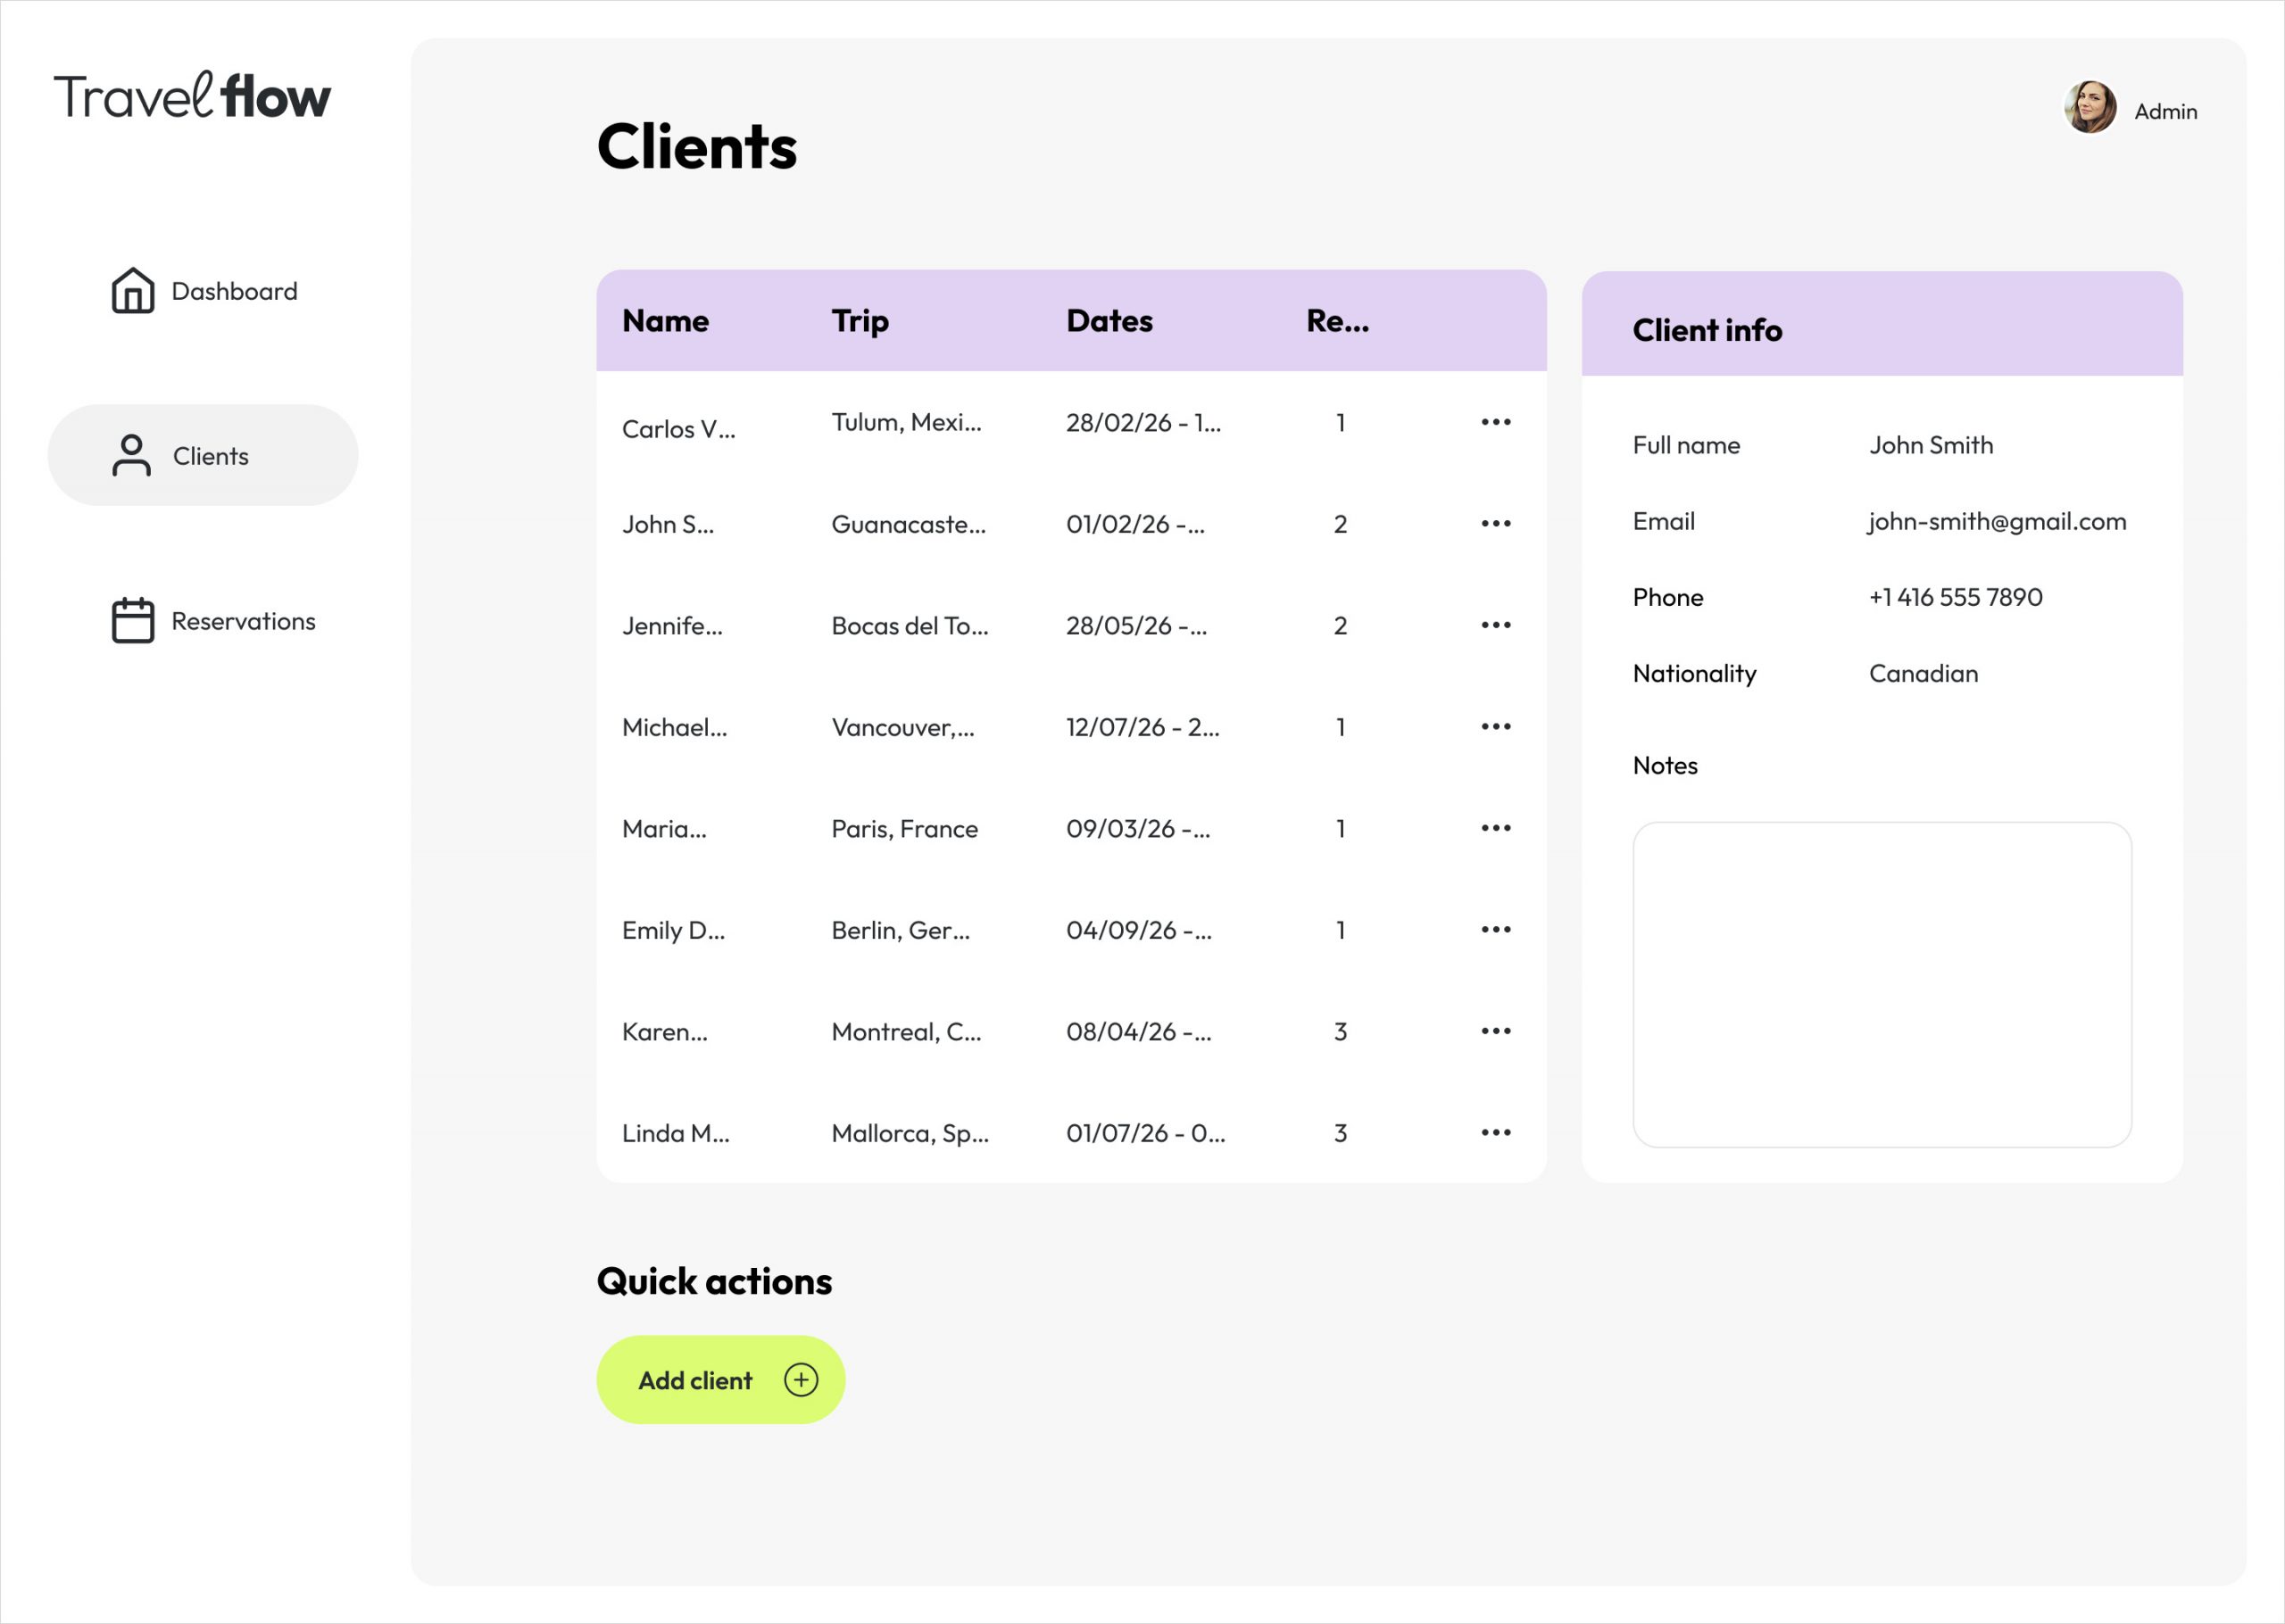Open the Admin profile avatar
2285x1624 pixels.
[x=2089, y=108]
